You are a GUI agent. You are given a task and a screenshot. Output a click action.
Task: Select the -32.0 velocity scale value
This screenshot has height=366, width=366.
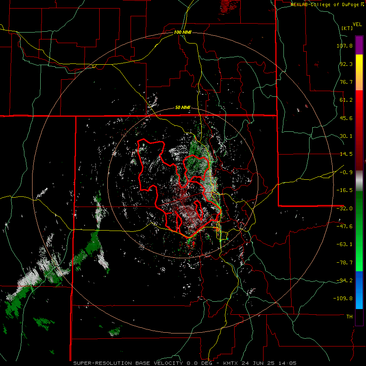pyautogui.click(x=344, y=209)
